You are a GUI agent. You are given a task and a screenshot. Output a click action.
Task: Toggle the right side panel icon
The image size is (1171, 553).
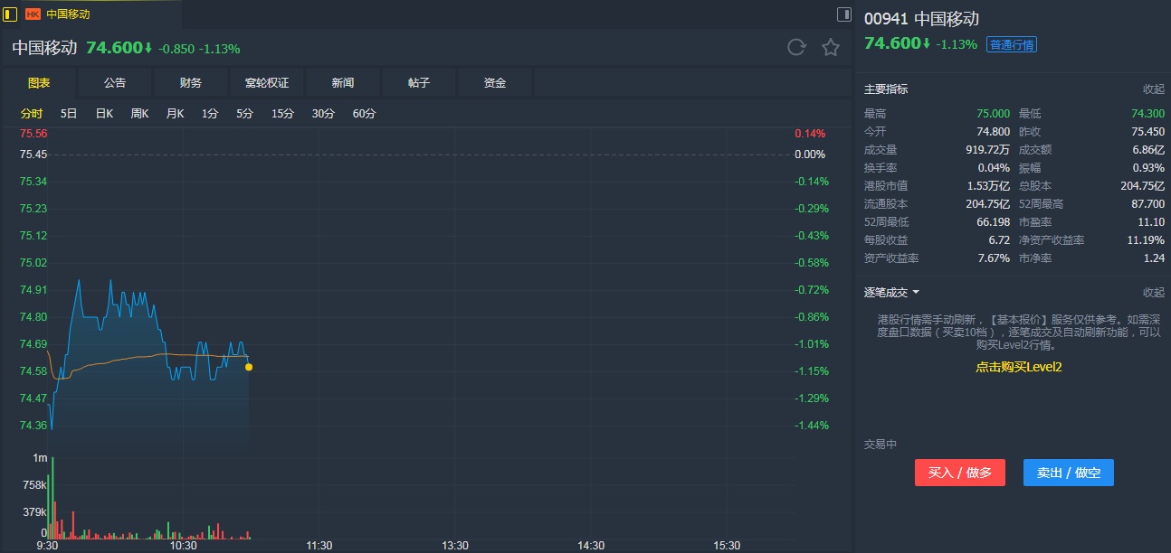843,14
